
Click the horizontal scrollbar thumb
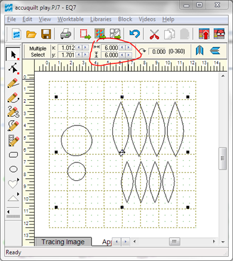[x=174, y=241]
